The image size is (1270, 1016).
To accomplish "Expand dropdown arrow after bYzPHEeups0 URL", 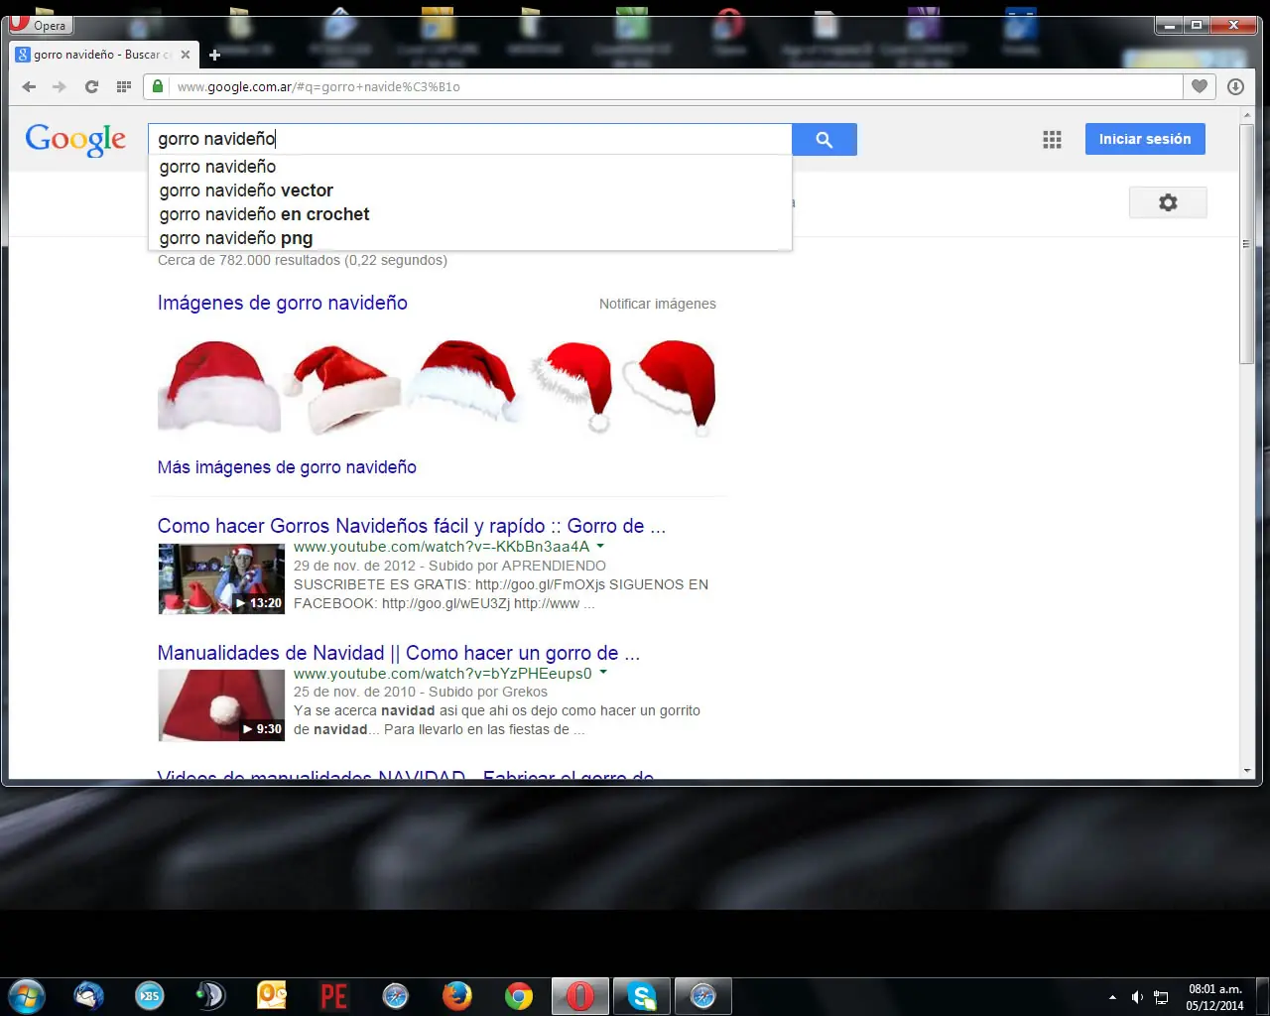I will [603, 673].
